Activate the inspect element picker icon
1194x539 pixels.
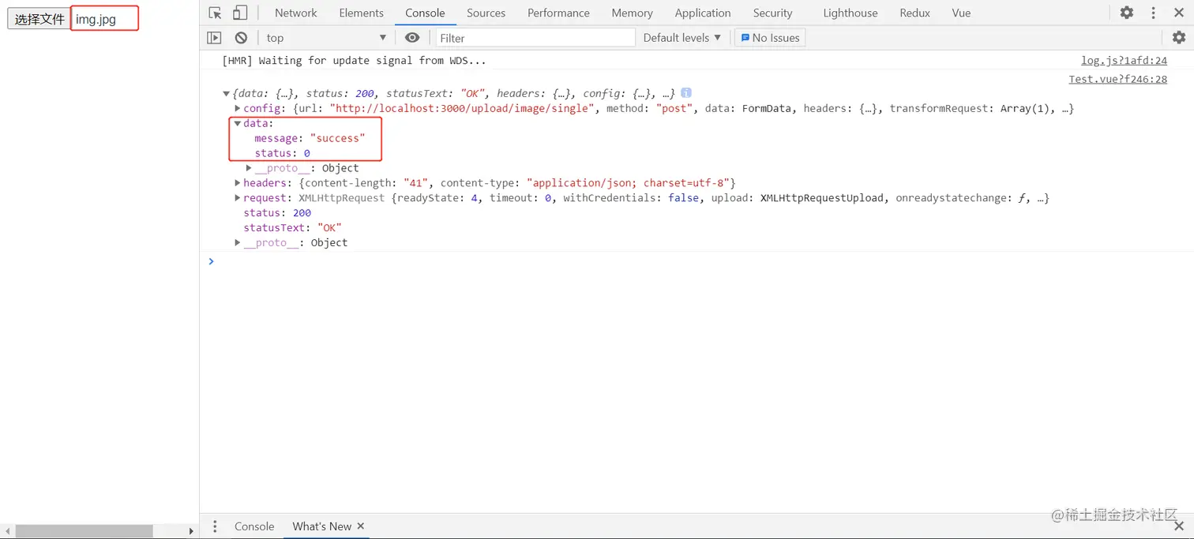215,13
